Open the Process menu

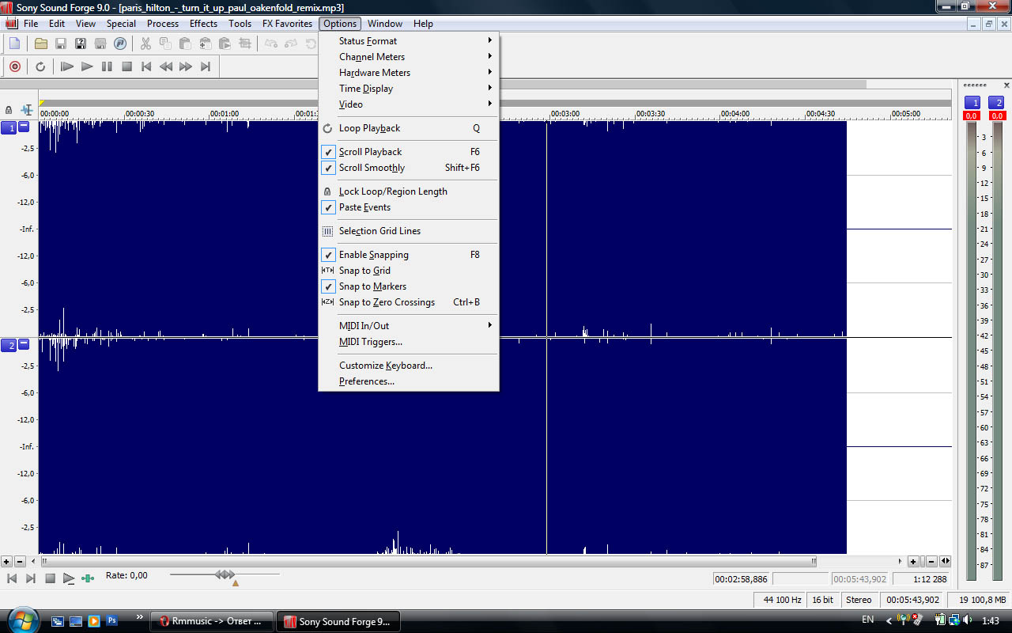click(163, 24)
